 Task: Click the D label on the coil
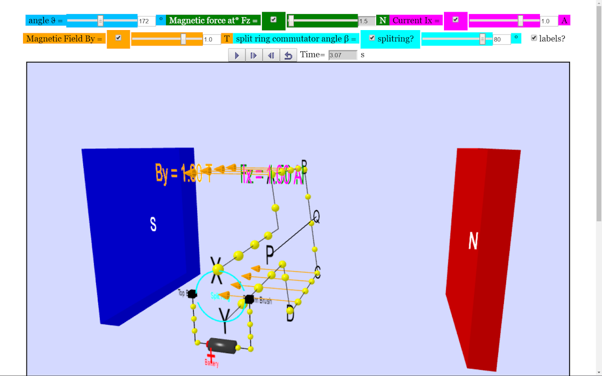[x=290, y=313]
